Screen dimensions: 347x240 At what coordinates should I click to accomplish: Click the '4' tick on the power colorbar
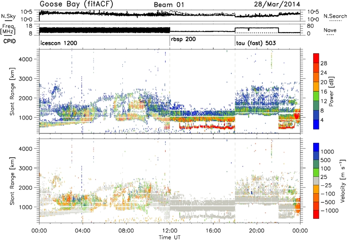(x=322, y=120)
